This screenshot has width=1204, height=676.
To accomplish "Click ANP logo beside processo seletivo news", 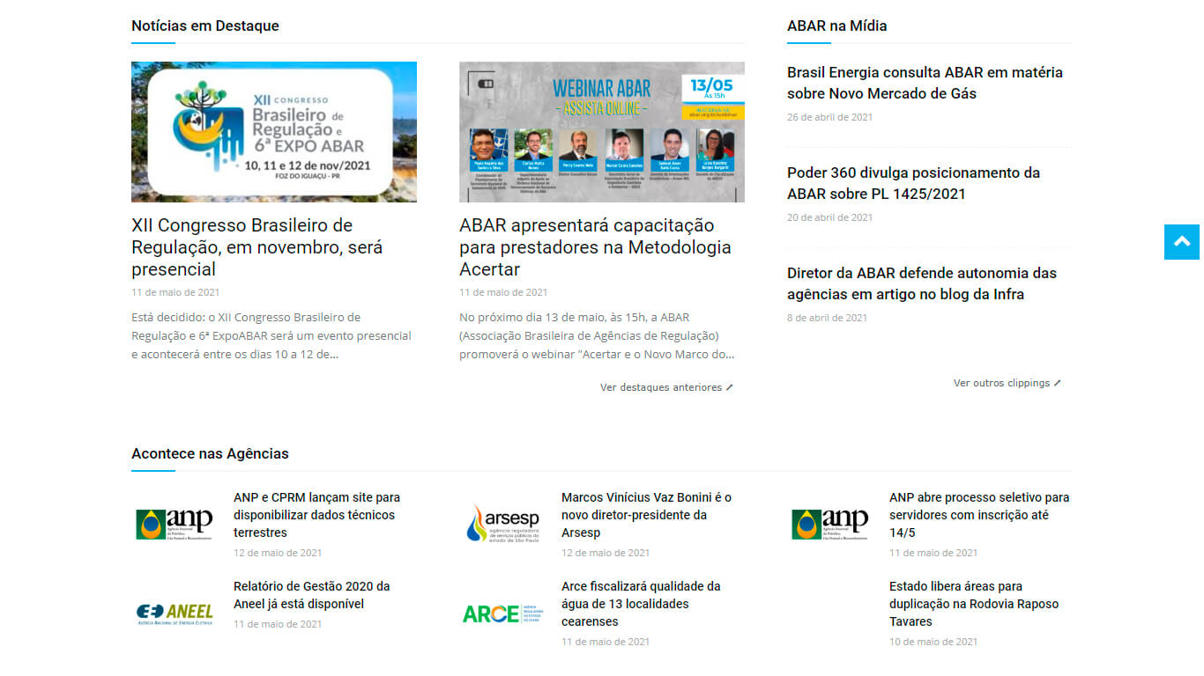I will tap(830, 524).
